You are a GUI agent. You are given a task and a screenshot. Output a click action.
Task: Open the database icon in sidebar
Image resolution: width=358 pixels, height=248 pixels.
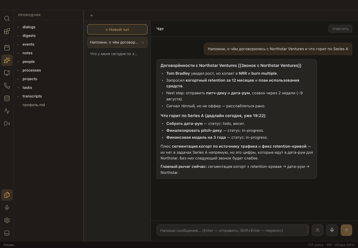coord(7,98)
